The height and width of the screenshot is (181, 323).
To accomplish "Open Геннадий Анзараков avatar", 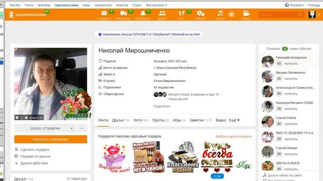I will pos(267,61).
